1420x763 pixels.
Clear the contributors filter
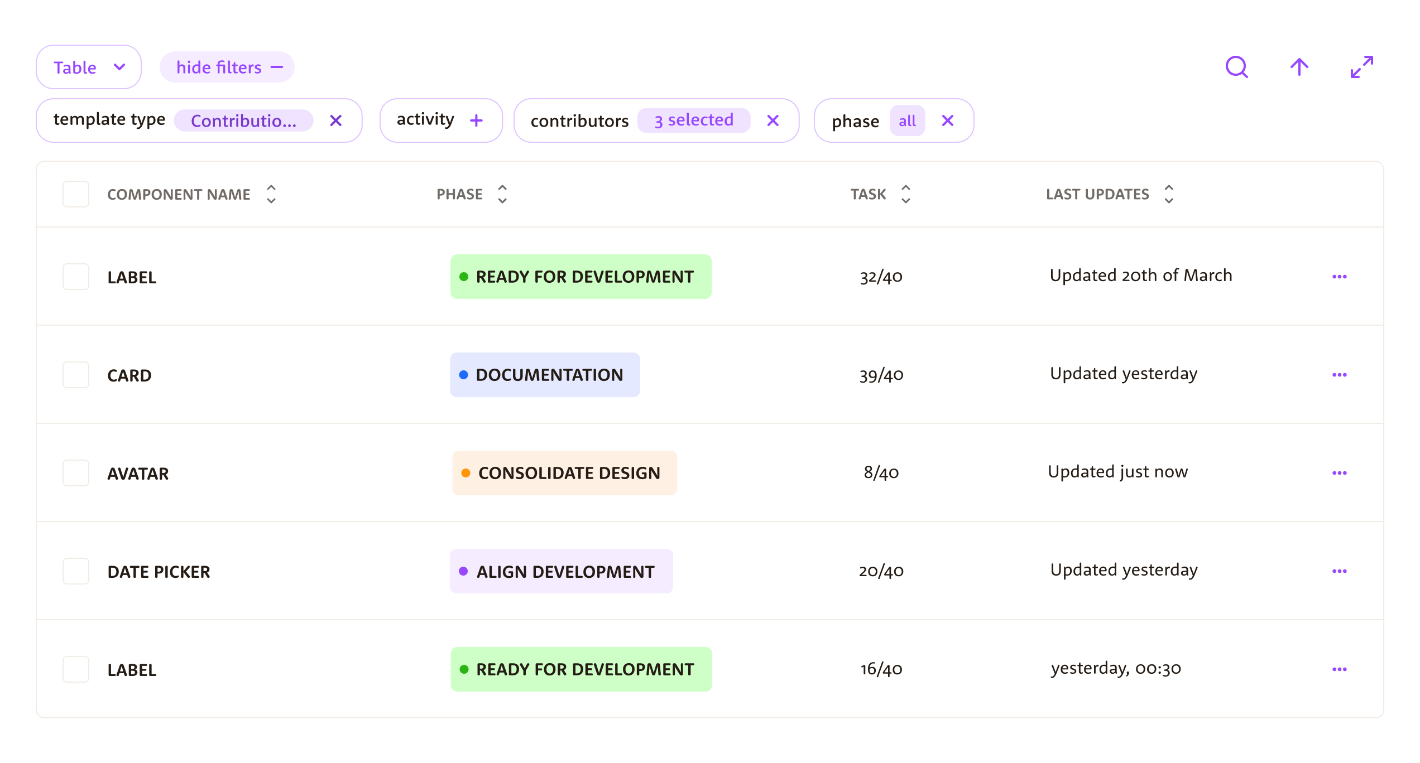coord(773,120)
